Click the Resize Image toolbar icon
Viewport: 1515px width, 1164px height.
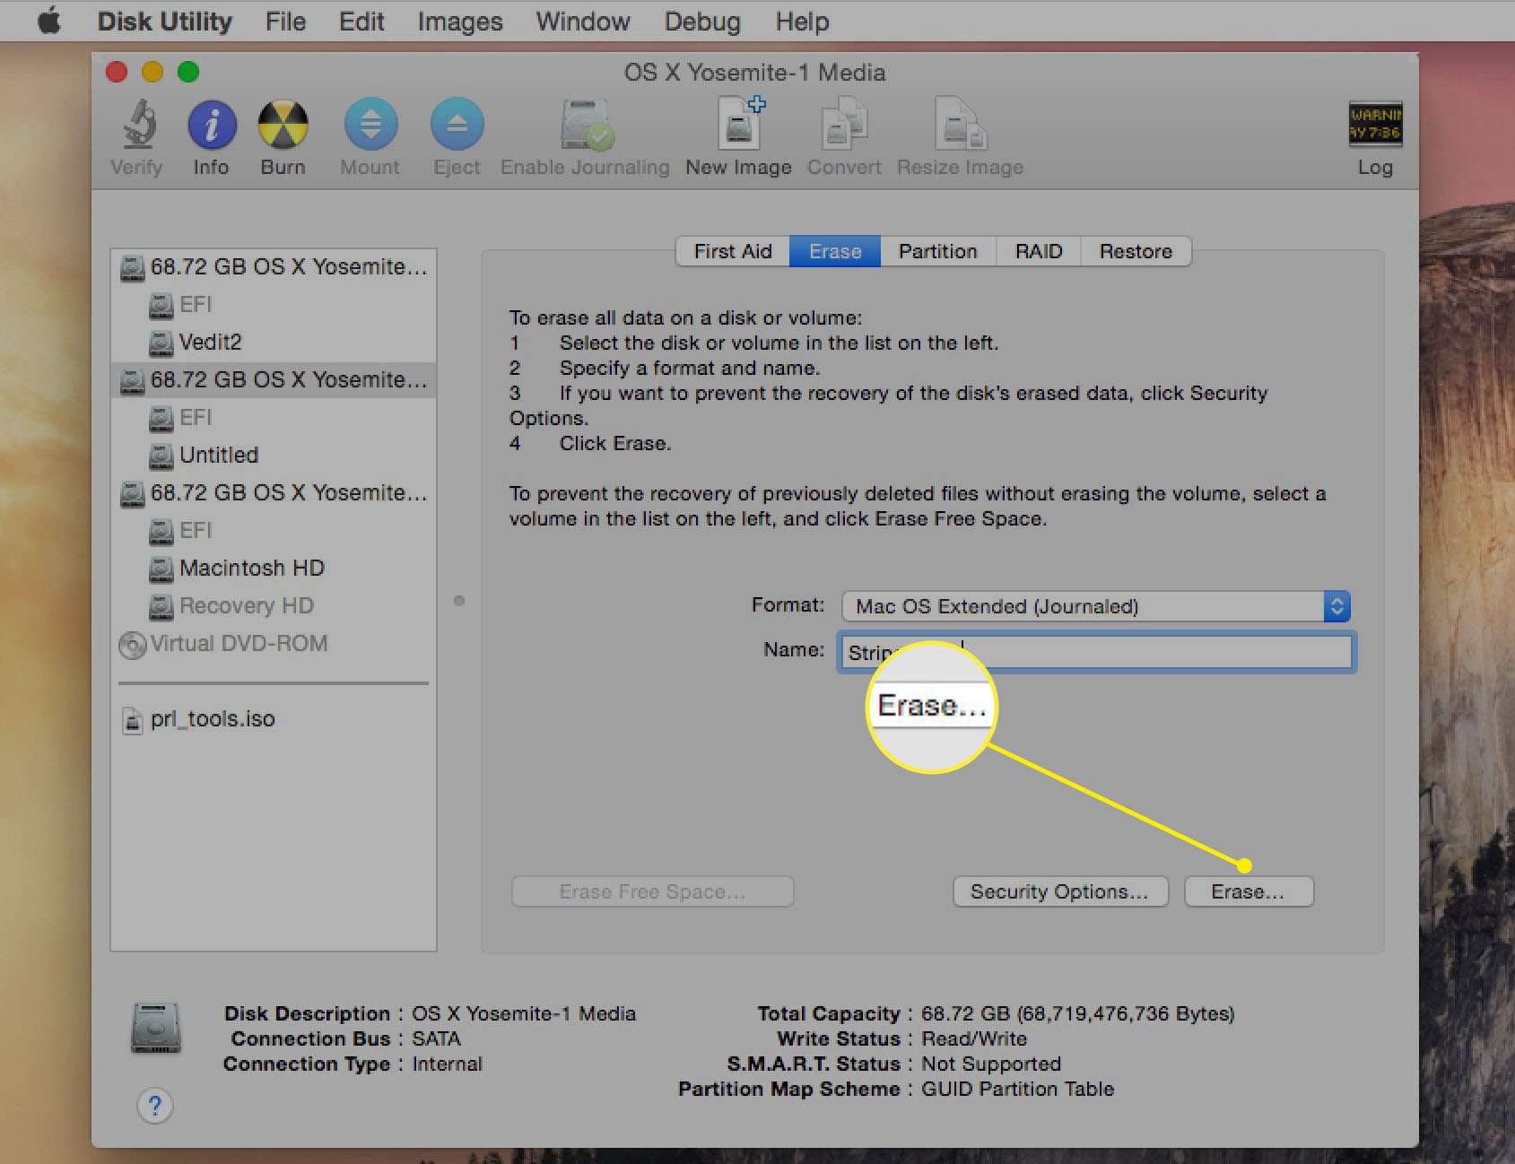click(960, 125)
